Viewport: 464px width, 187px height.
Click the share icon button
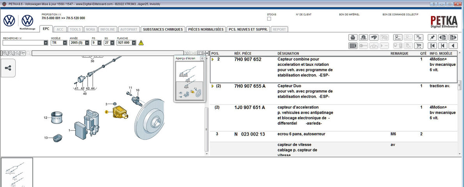pos(8,68)
